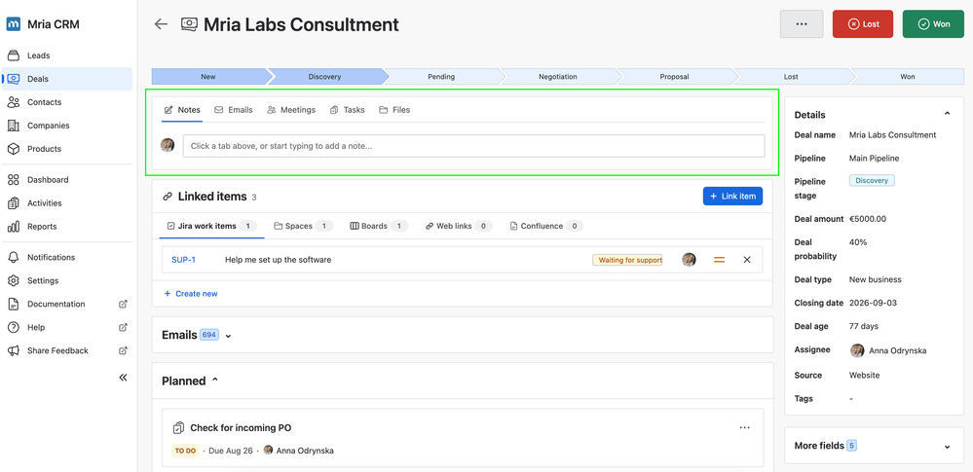This screenshot has width=973, height=472.
Task: Click the TO DO status badge
Action: 185,451
